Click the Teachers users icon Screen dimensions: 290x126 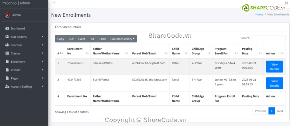[7, 45]
